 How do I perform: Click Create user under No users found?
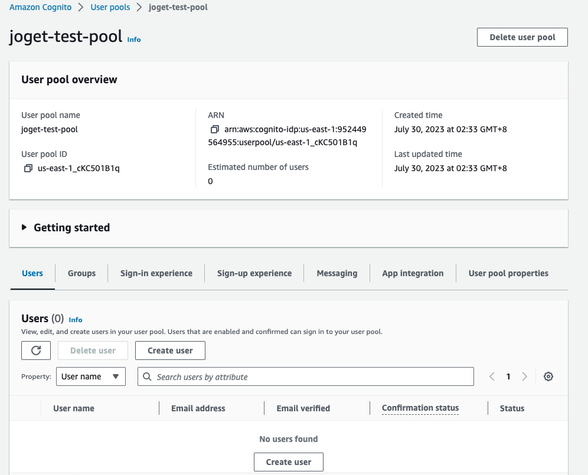coord(288,462)
